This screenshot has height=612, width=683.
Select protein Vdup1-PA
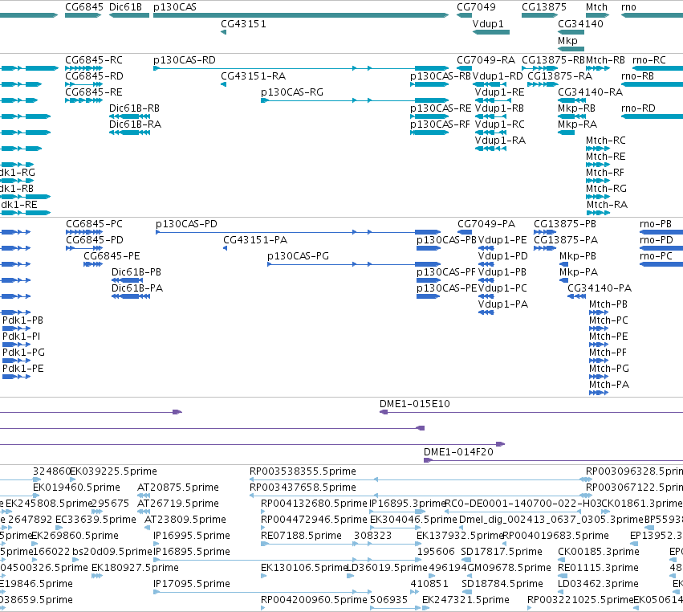coord(502,304)
